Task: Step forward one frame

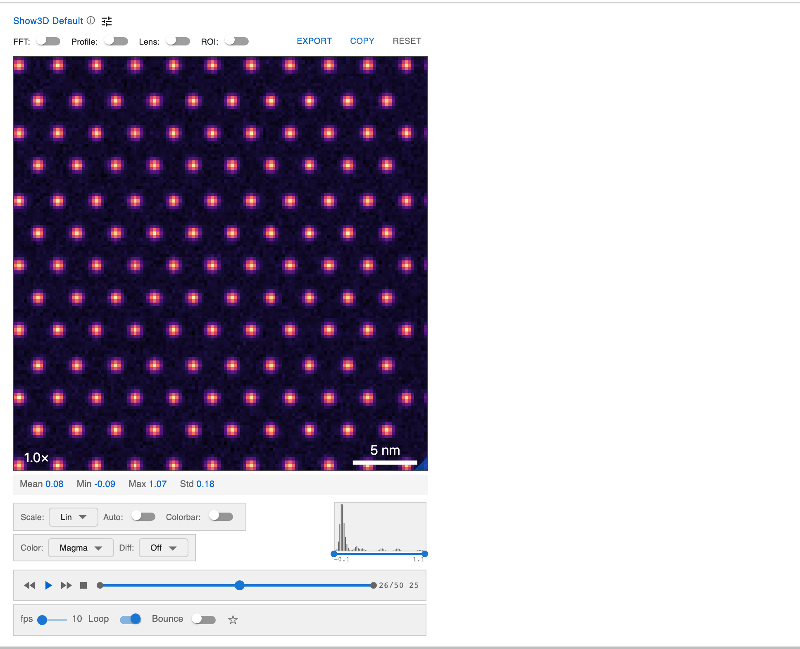Action: pyautogui.click(x=66, y=585)
